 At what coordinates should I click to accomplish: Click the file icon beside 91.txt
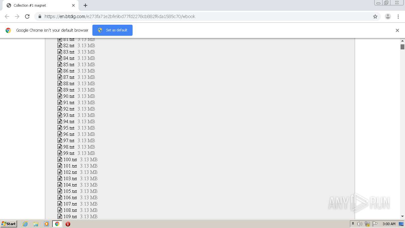(60, 102)
